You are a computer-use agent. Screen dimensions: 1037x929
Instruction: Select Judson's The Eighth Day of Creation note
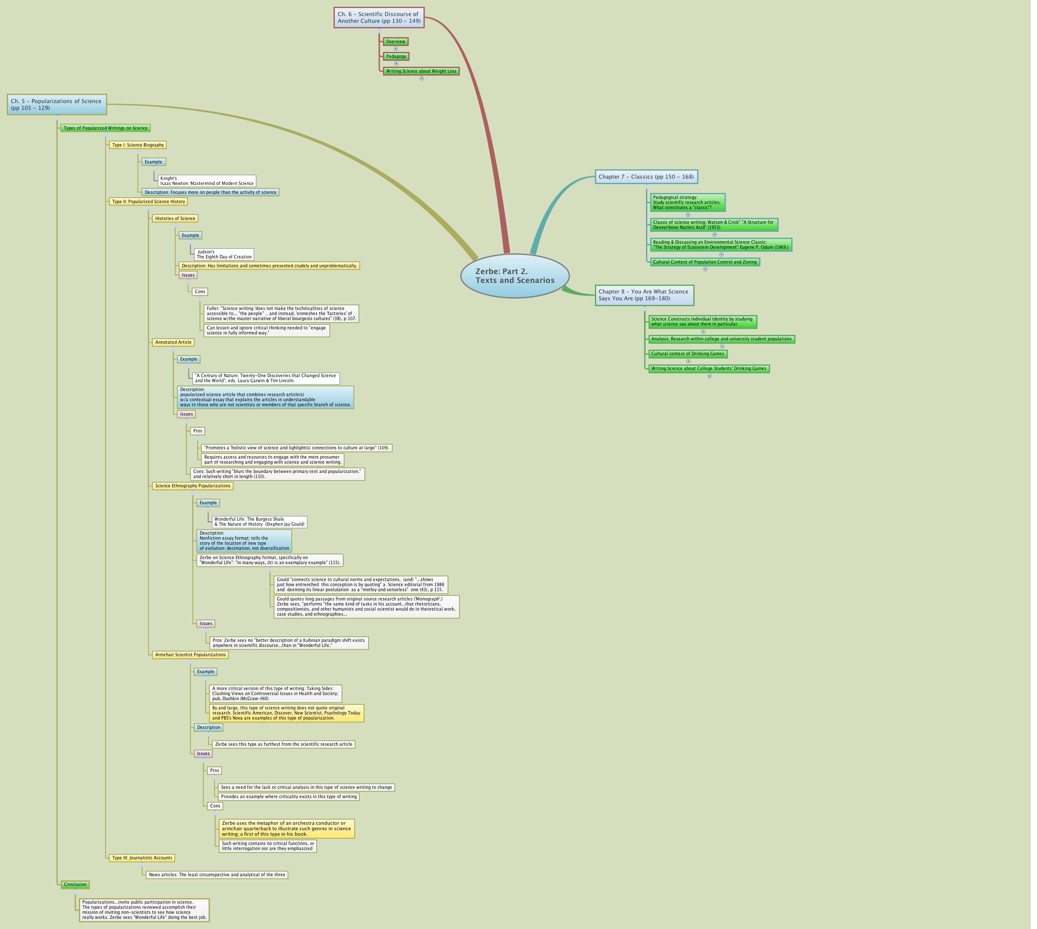point(224,254)
